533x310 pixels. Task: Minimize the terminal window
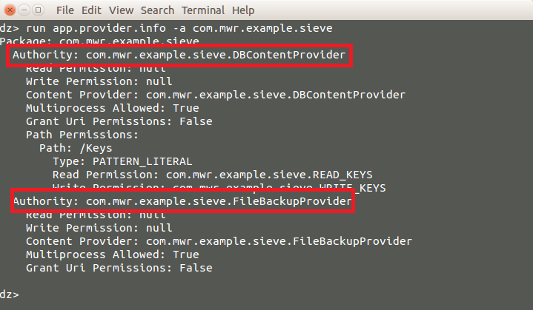(x=24, y=10)
